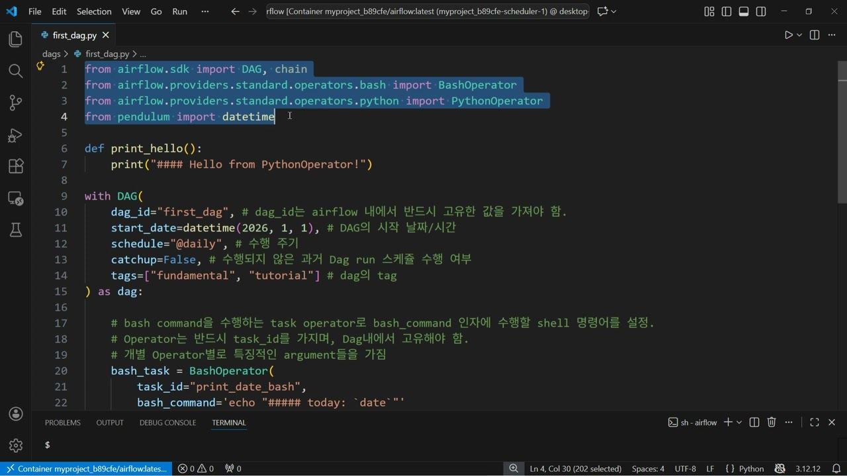
Task: Click the editor vertical scrollbar
Action: click(x=842, y=132)
